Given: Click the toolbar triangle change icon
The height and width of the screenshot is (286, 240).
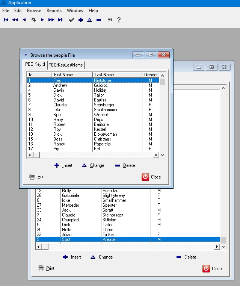Looking at the screenshot, I should 89,20.
